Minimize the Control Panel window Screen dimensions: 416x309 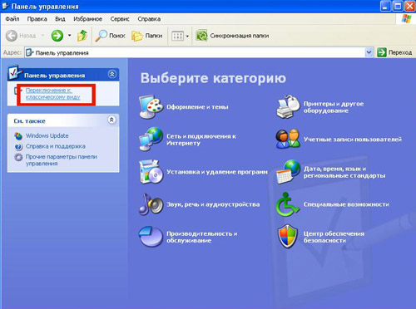pos(385,6)
